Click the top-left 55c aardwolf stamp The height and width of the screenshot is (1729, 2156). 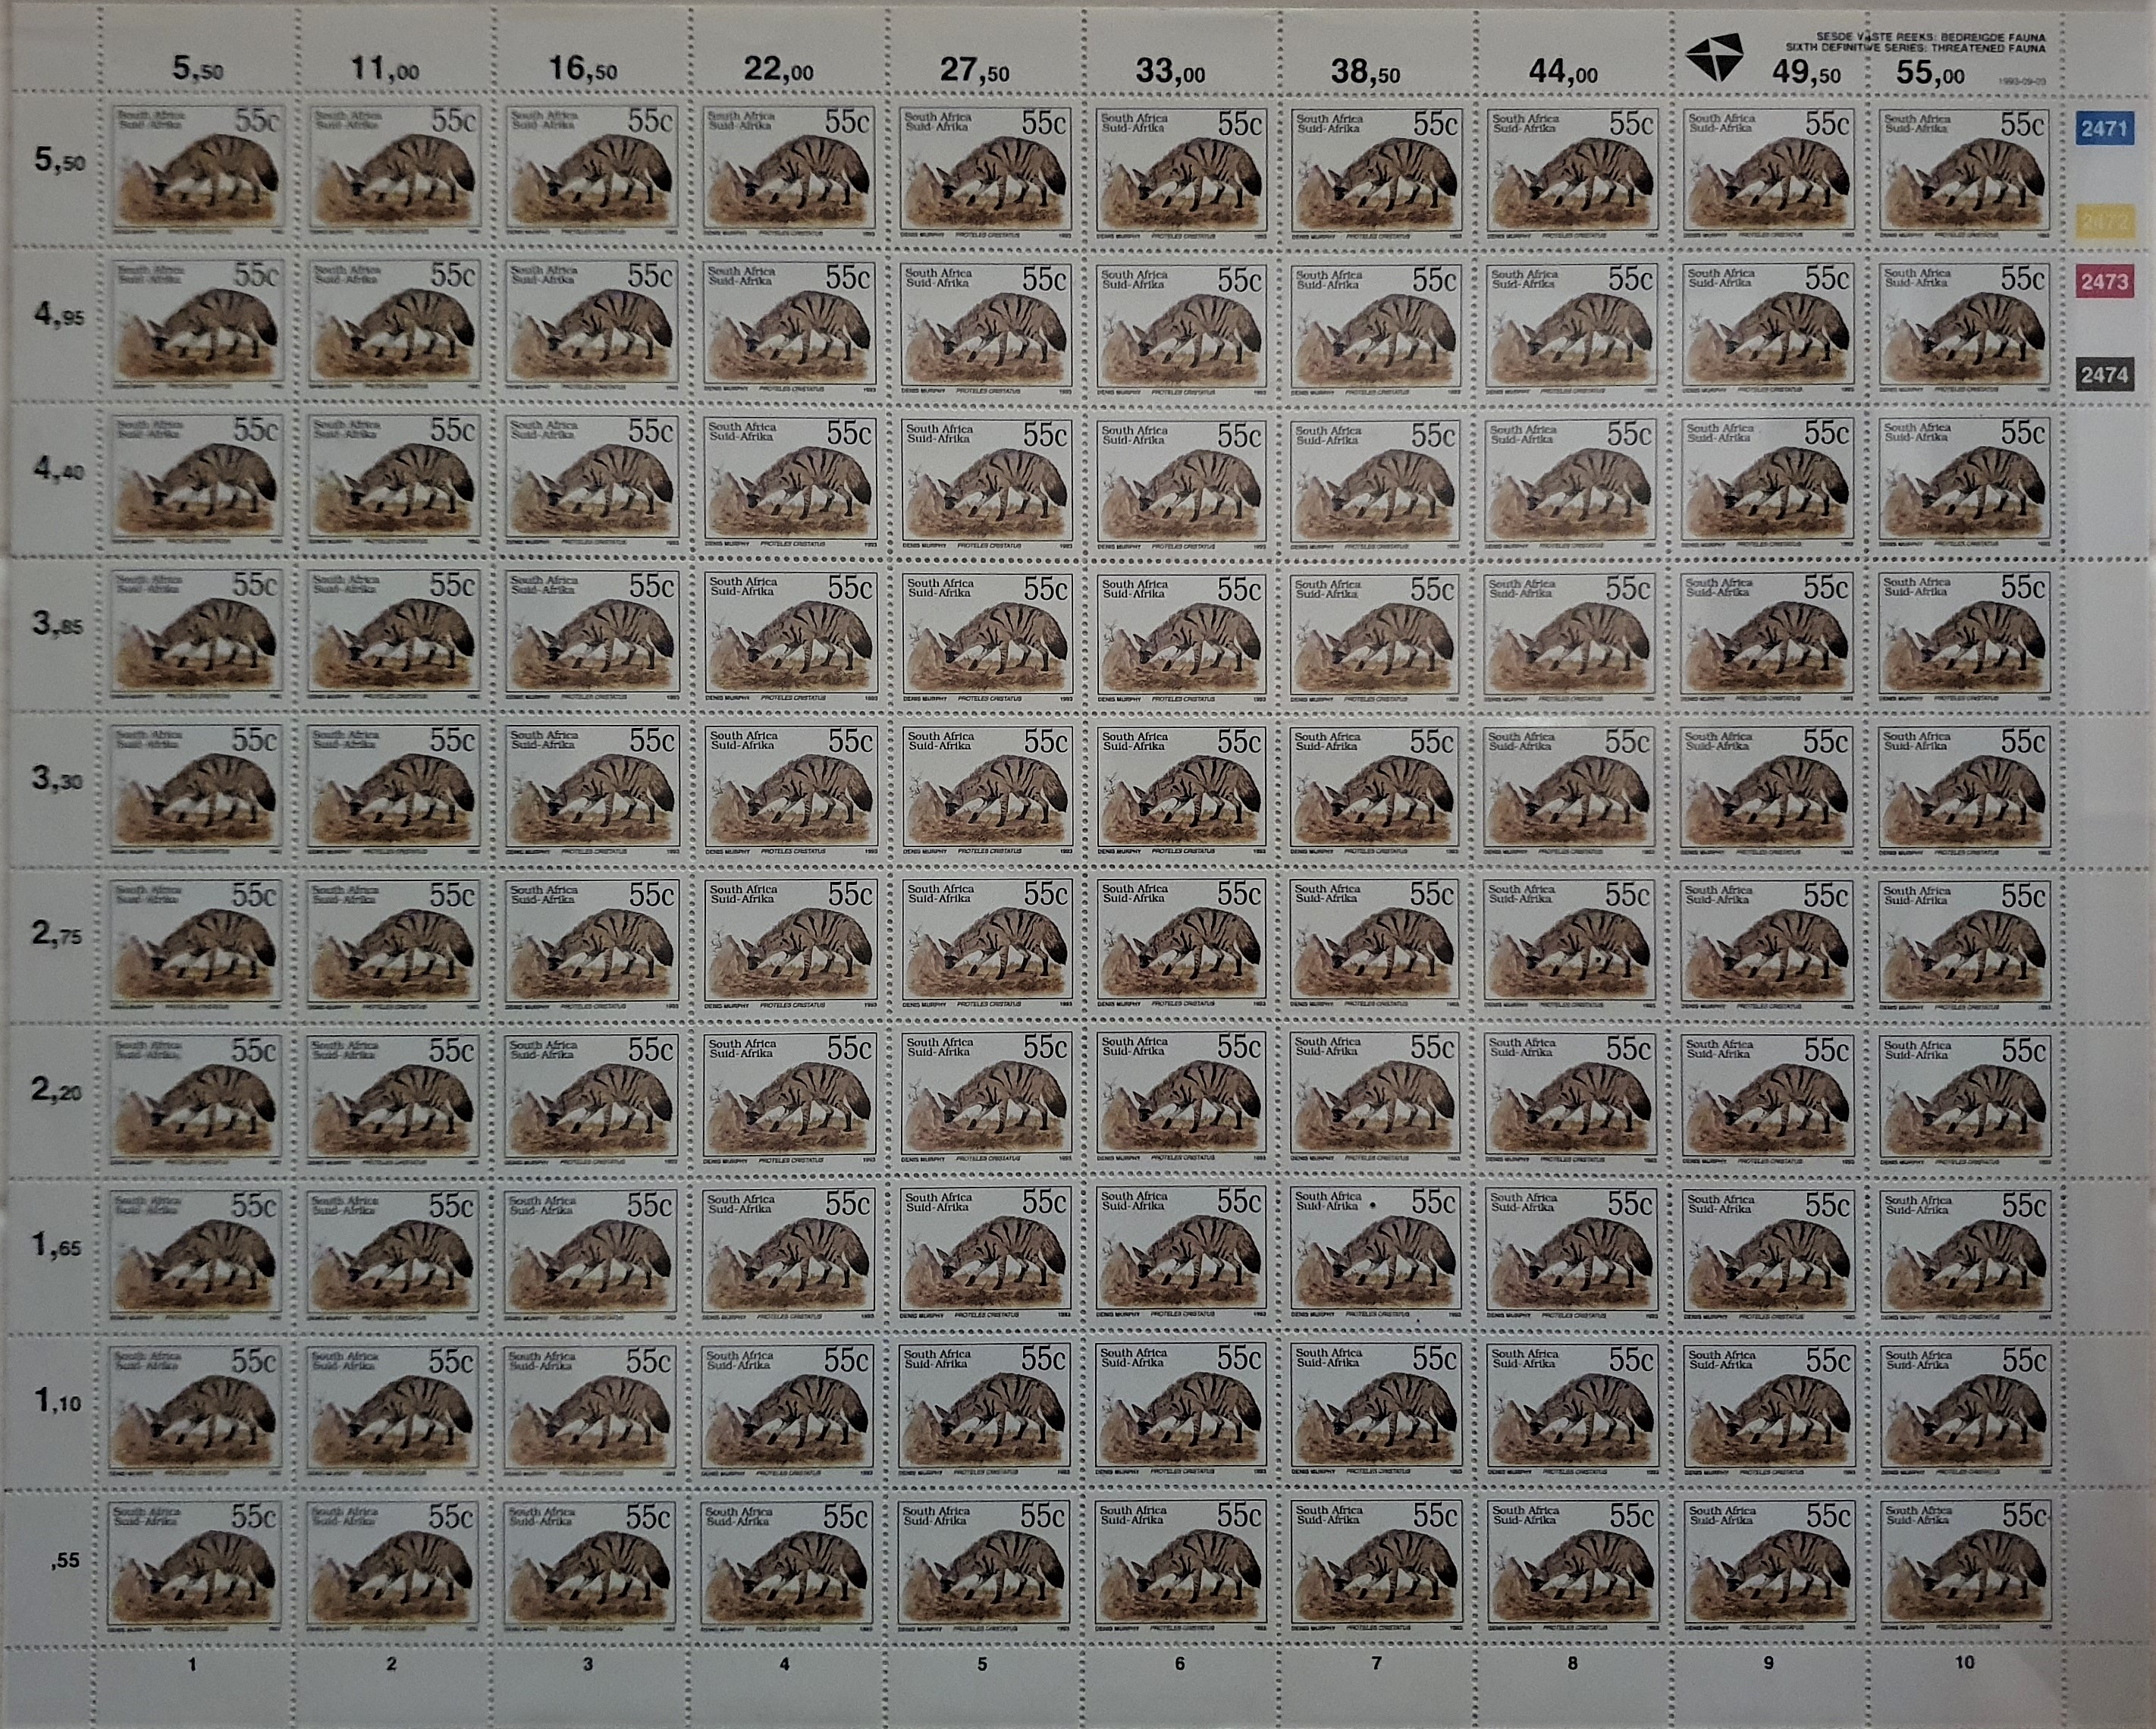pyautogui.click(x=198, y=167)
